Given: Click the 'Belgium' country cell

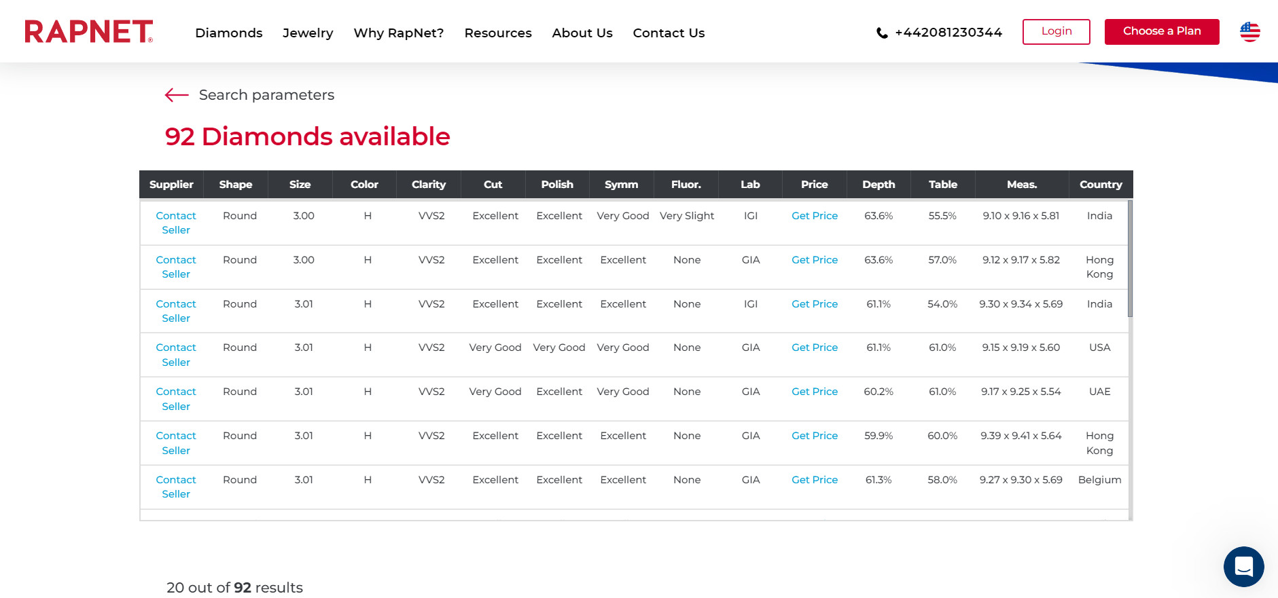Looking at the screenshot, I should click(x=1100, y=480).
